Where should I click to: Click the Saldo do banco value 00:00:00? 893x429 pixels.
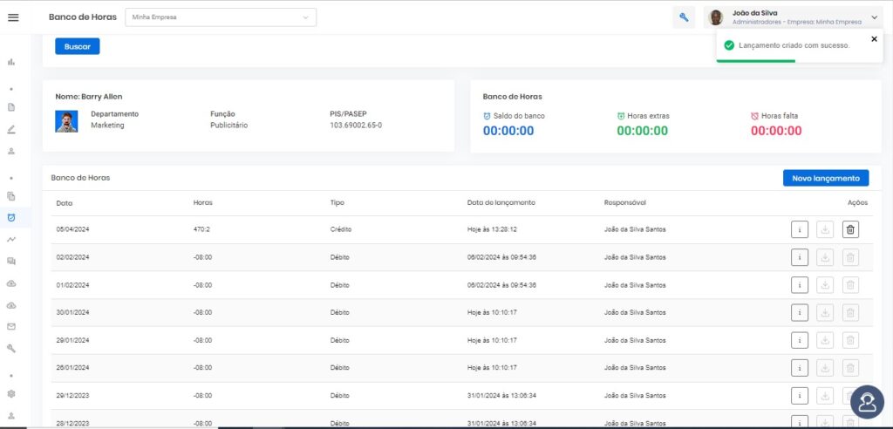[x=508, y=131]
